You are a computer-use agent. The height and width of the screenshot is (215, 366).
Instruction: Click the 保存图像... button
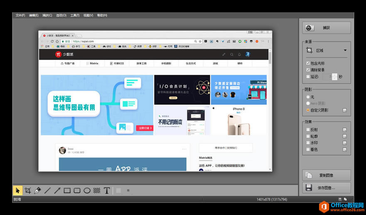[x=327, y=188]
